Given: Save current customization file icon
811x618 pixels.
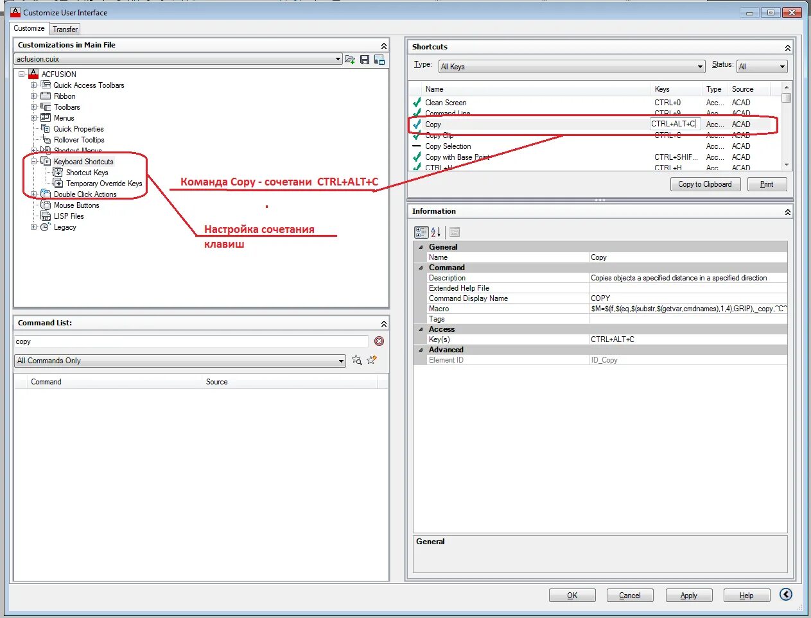Looking at the screenshot, I should coord(365,59).
